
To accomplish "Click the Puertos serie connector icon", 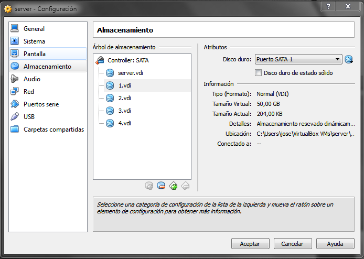I will pyautogui.click(x=15, y=104).
